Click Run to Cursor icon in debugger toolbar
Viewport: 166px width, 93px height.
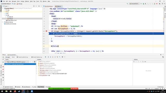click(59, 57)
